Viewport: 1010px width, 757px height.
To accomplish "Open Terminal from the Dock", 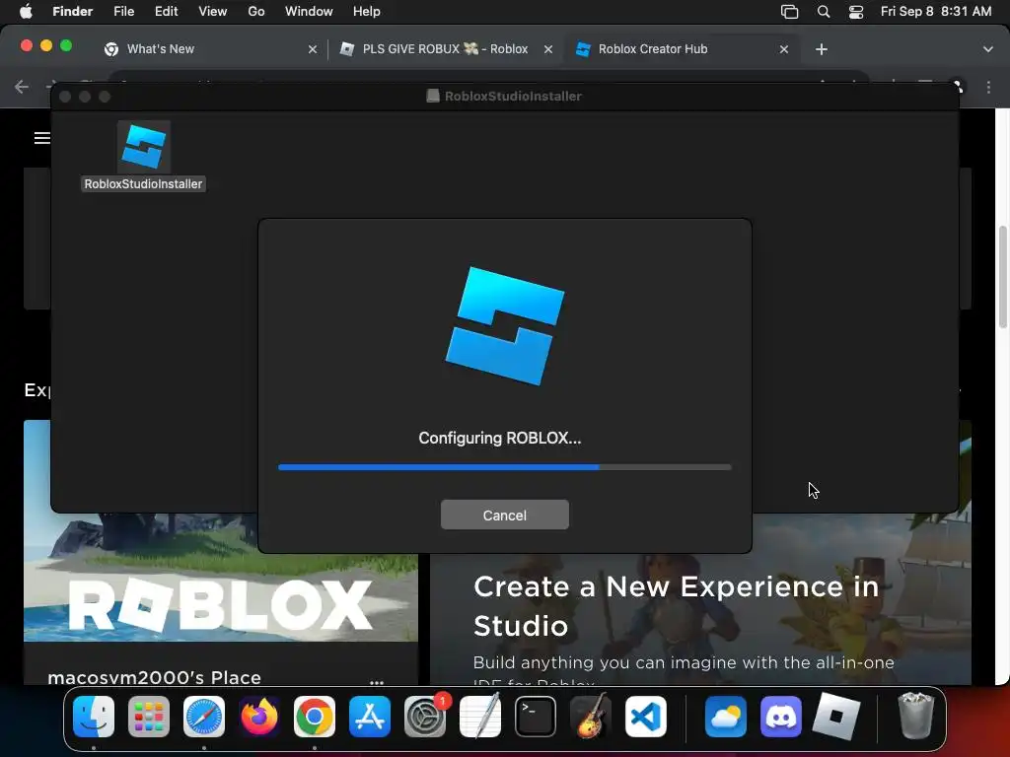I will 536,717.
